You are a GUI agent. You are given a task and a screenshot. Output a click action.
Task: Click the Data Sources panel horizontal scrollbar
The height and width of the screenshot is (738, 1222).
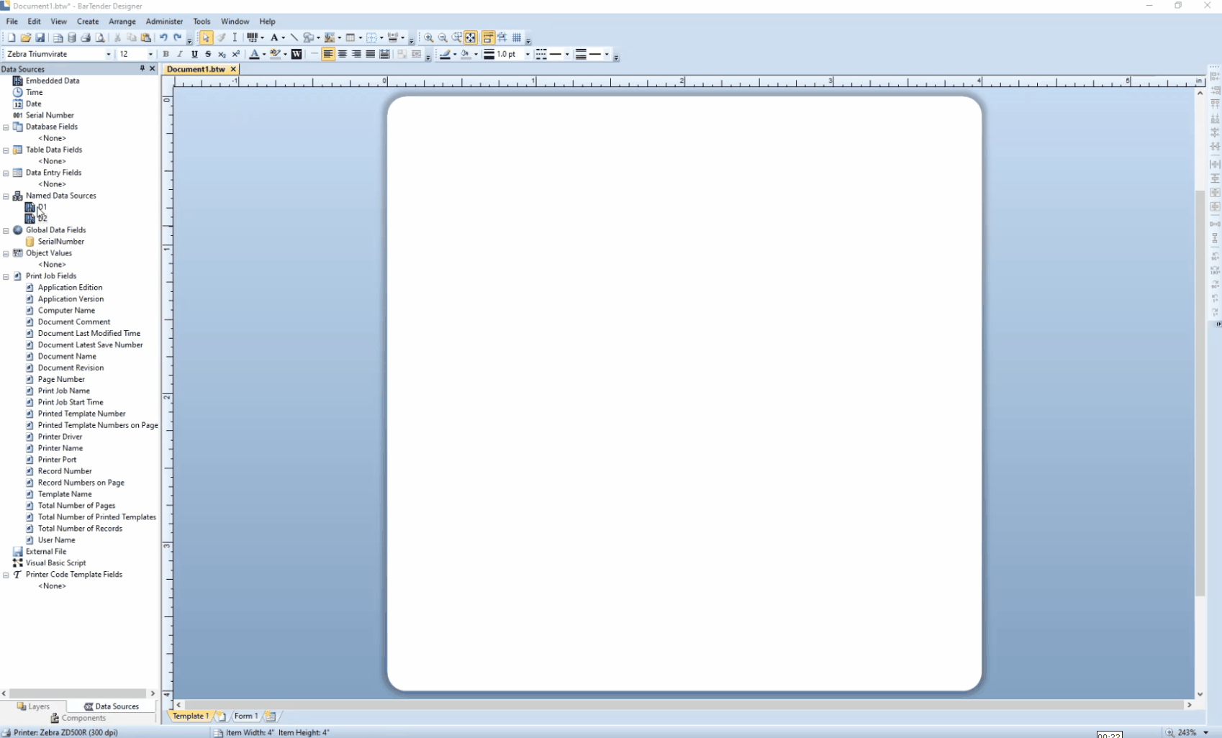tap(78, 693)
